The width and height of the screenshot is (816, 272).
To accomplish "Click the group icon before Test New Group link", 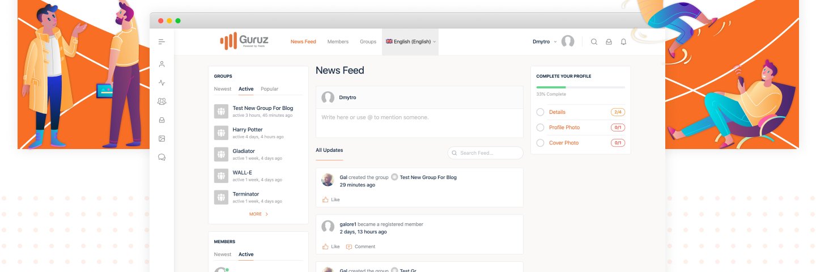I will point(394,177).
